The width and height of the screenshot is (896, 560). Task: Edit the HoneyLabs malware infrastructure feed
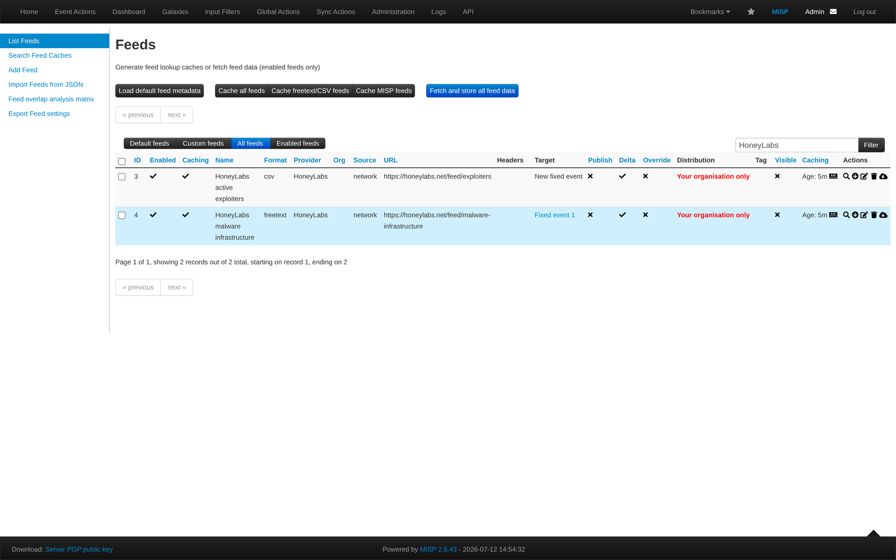click(864, 215)
